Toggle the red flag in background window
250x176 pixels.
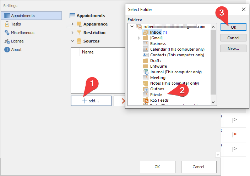tap(234, 135)
